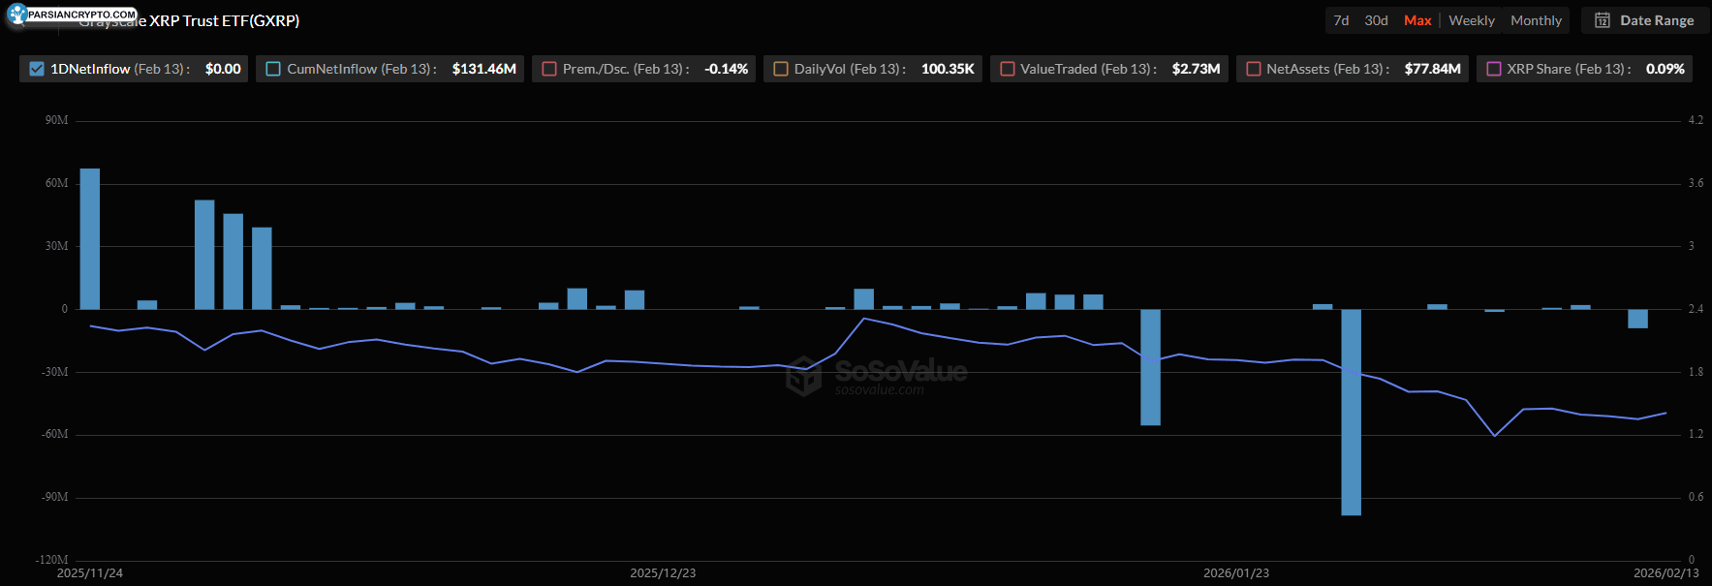Click the 4.2 right axis label
This screenshot has height=586, width=1712.
pyautogui.click(x=1696, y=120)
